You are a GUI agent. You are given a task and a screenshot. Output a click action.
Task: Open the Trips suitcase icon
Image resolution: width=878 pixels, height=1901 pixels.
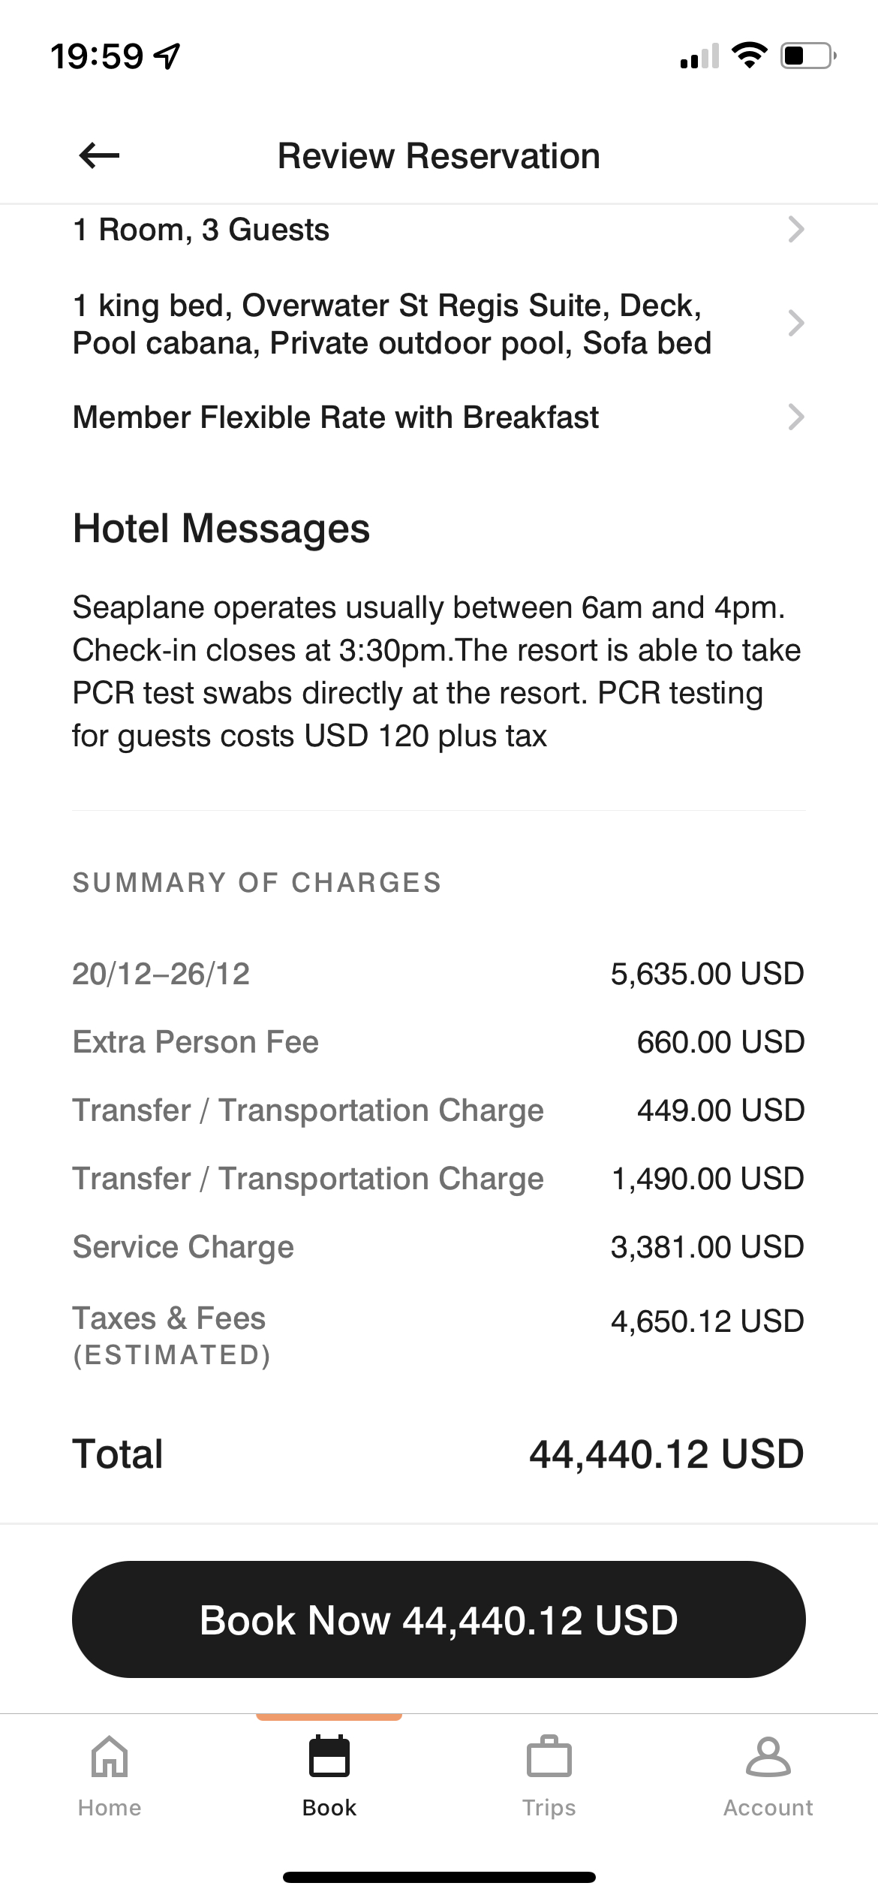549,1756
